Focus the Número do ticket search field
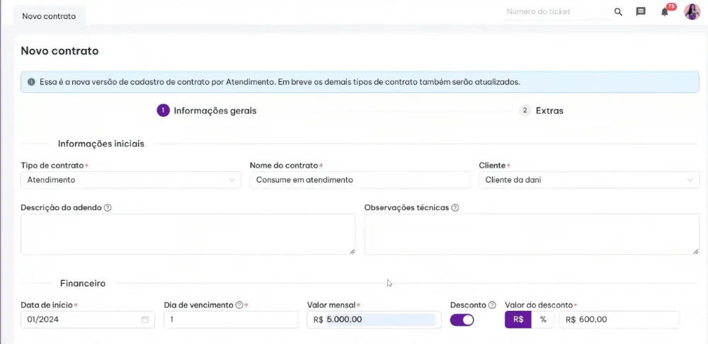Viewport: 708px width, 344px height. pos(556,12)
